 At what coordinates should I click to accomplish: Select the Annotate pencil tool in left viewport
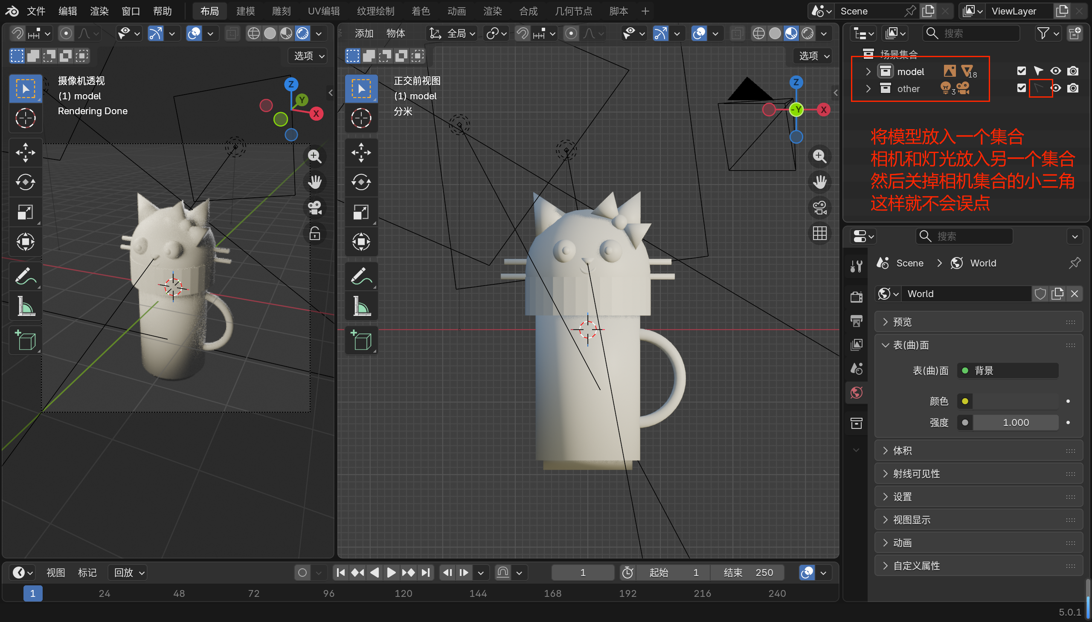(25, 276)
